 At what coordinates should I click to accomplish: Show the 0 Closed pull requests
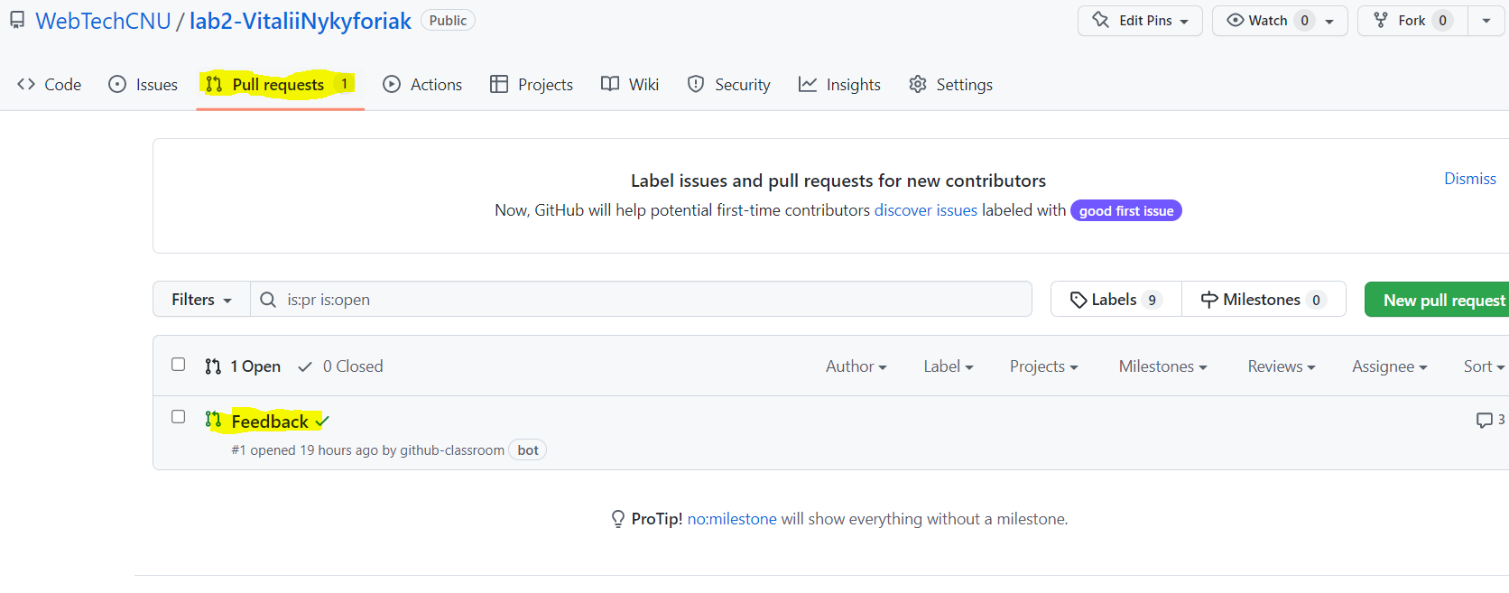point(340,366)
